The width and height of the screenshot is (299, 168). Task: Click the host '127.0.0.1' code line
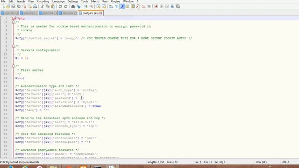tap(55, 122)
